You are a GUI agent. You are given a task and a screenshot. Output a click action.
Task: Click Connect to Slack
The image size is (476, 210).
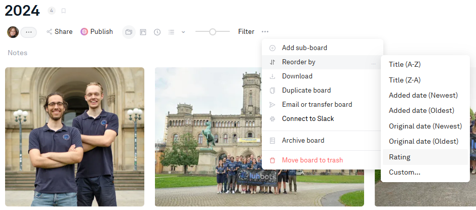[x=308, y=118]
